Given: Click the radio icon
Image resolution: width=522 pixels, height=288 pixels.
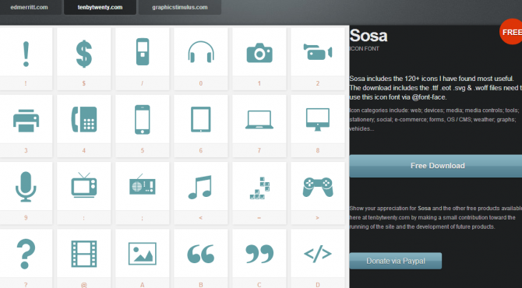Looking at the screenshot, I should pyautogui.click(x=143, y=184).
